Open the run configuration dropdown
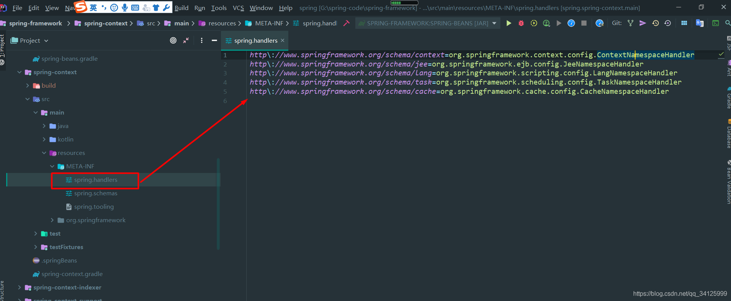Screen dimensions: 731x301 (x=494, y=23)
